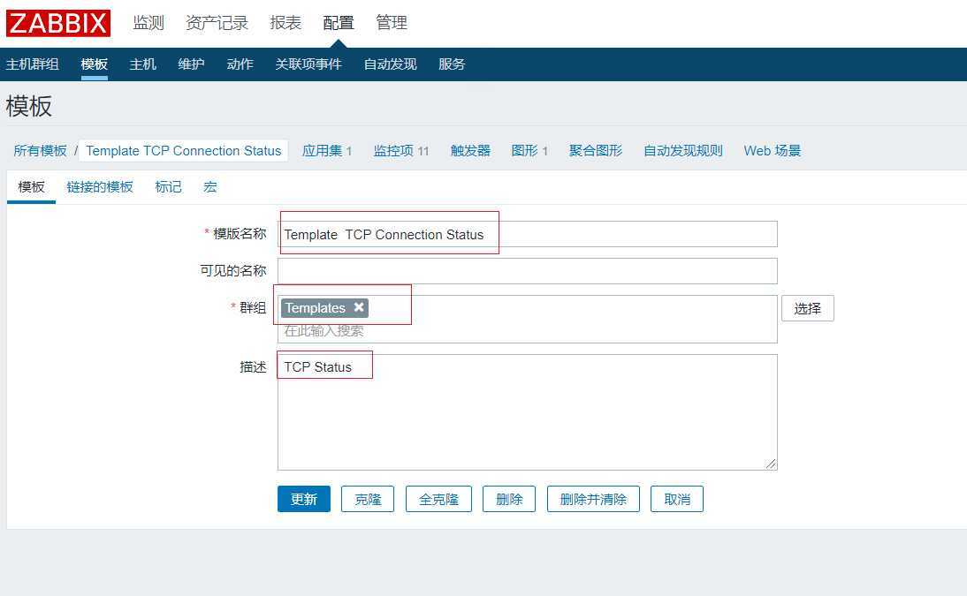Click the 更新 button
The image size is (967, 596).
pos(303,499)
